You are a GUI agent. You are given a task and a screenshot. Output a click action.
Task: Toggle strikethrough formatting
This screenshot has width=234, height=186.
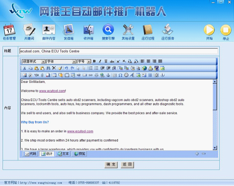point(112,61)
